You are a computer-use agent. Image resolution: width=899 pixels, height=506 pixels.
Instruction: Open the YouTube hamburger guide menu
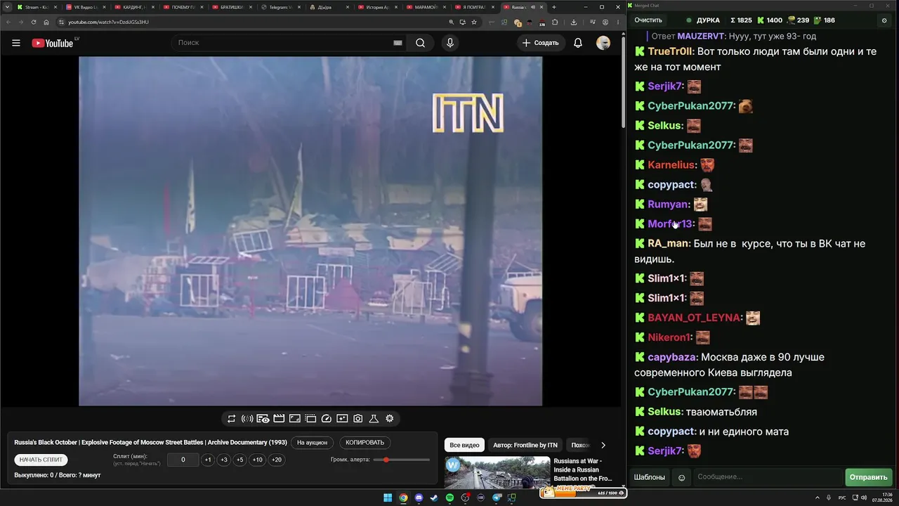tap(16, 43)
